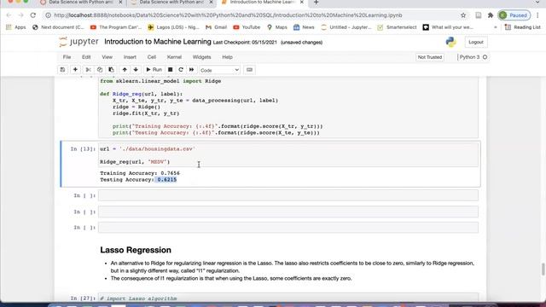Restart kernel and run all cells icon
The width and height of the screenshot is (546, 307).
191,70
